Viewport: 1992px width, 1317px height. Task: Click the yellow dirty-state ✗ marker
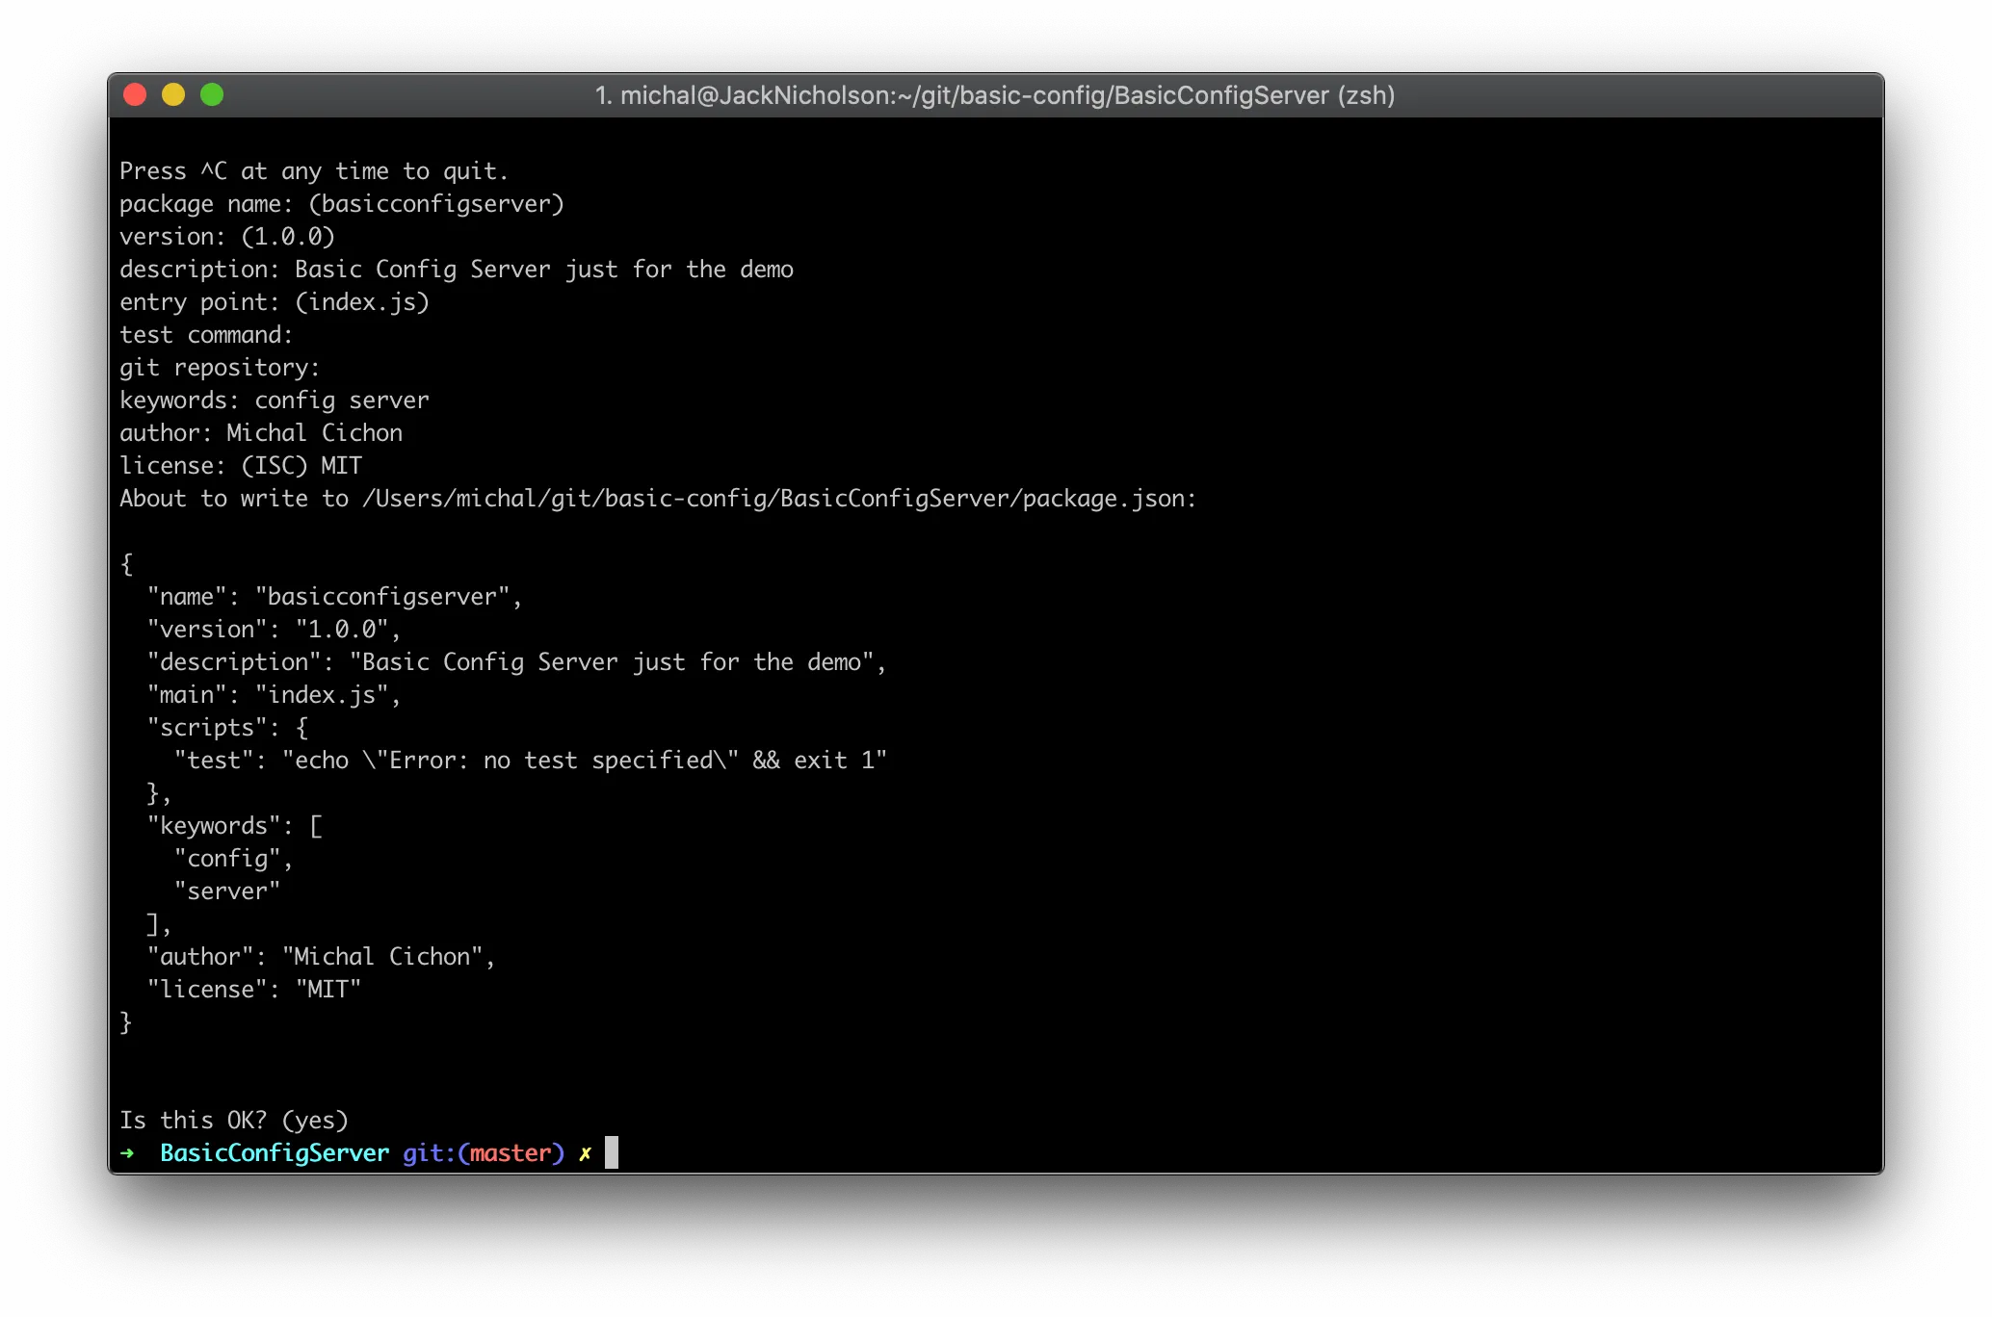pos(585,1153)
